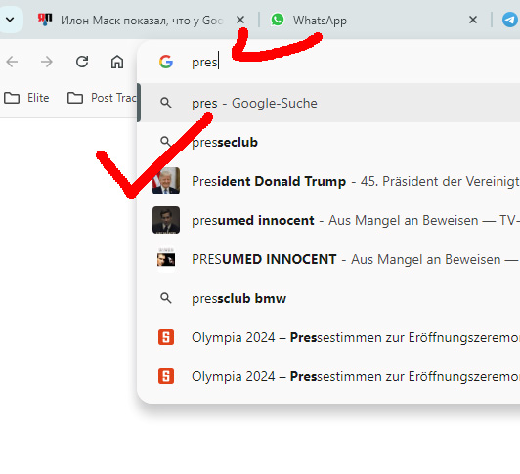Click magnifier icon beside 'pres - Google-Suche'

[x=166, y=103]
